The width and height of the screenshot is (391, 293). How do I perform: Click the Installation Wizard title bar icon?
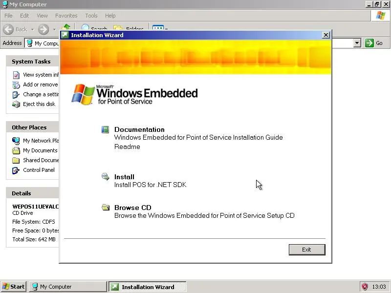tap(65, 35)
